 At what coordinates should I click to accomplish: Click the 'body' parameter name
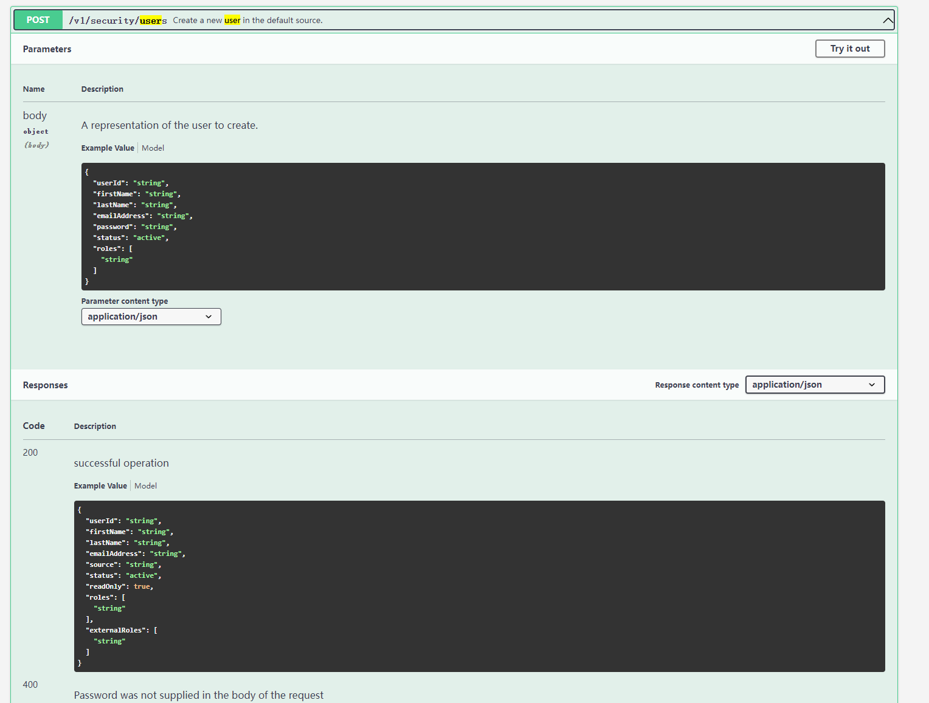pos(35,115)
